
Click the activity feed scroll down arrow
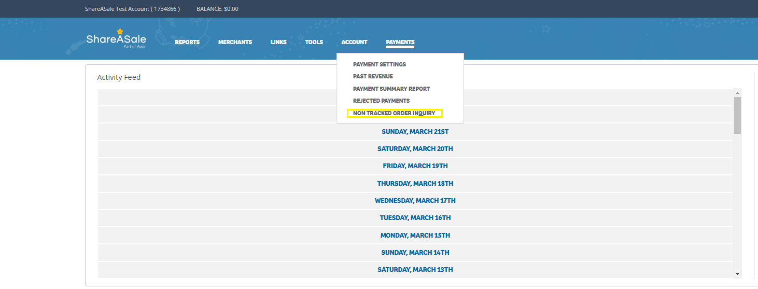pyautogui.click(x=737, y=273)
